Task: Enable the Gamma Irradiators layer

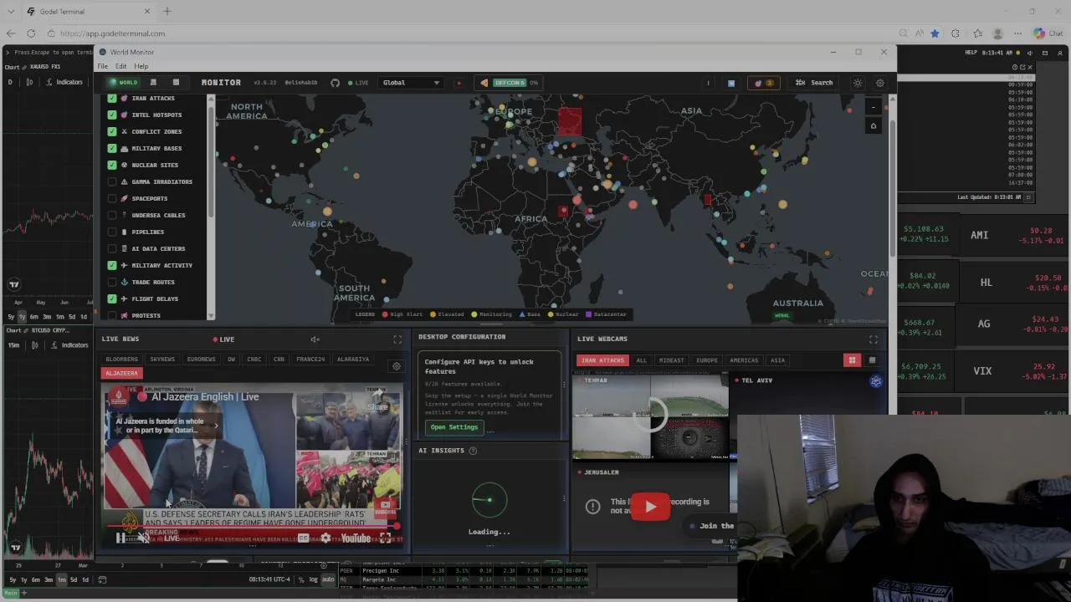Action: click(112, 181)
